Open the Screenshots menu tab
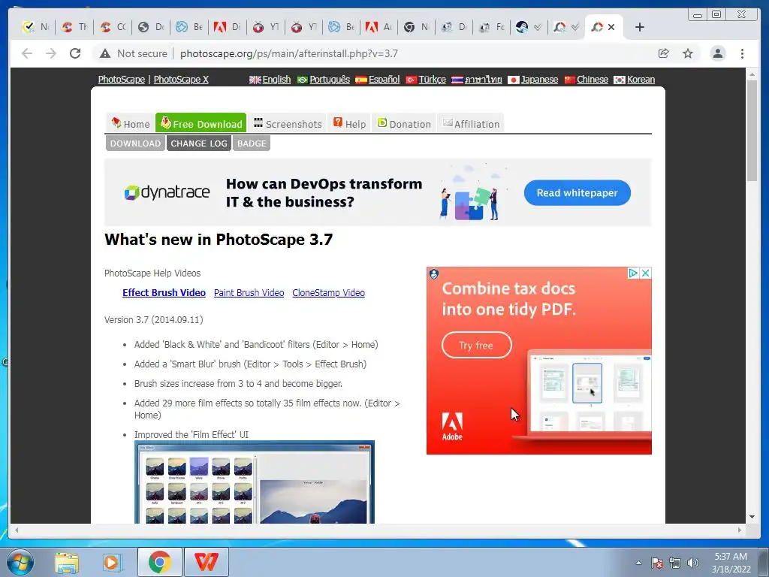This screenshot has width=769, height=577. [x=288, y=124]
